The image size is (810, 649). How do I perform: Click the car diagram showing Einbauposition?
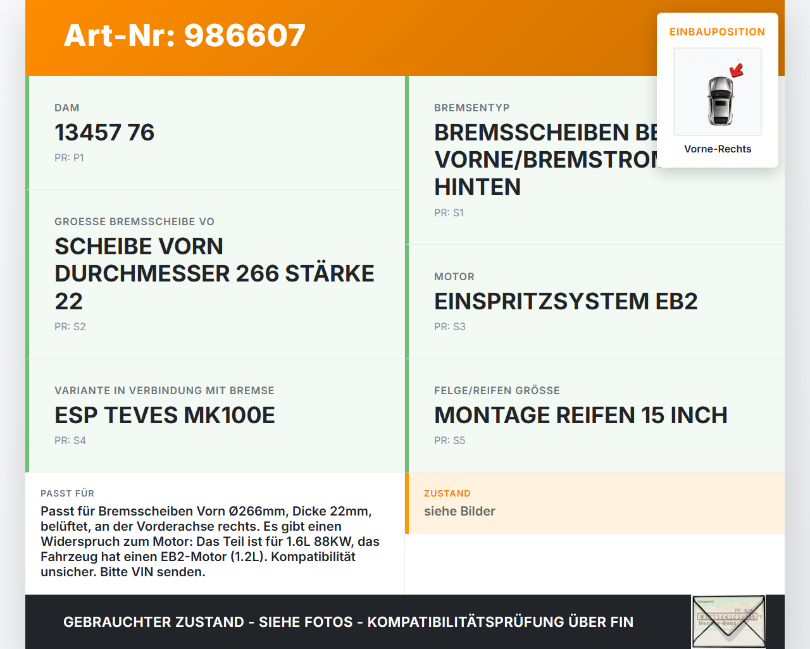point(717,92)
